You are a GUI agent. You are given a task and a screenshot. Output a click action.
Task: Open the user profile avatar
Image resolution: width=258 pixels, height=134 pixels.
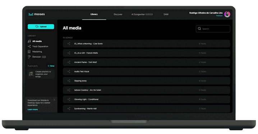click(227, 14)
